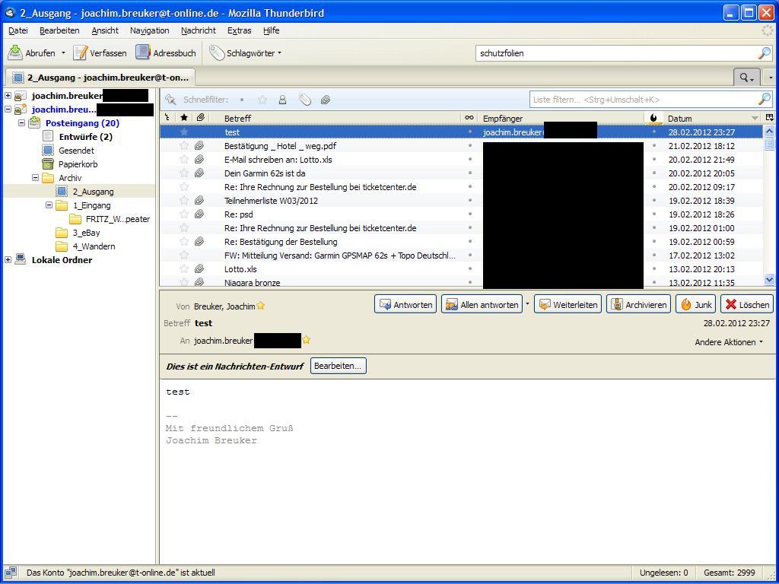
Task: Star the E-Mail schreiben an: Lotto.xls message
Action: coord(184,160)
